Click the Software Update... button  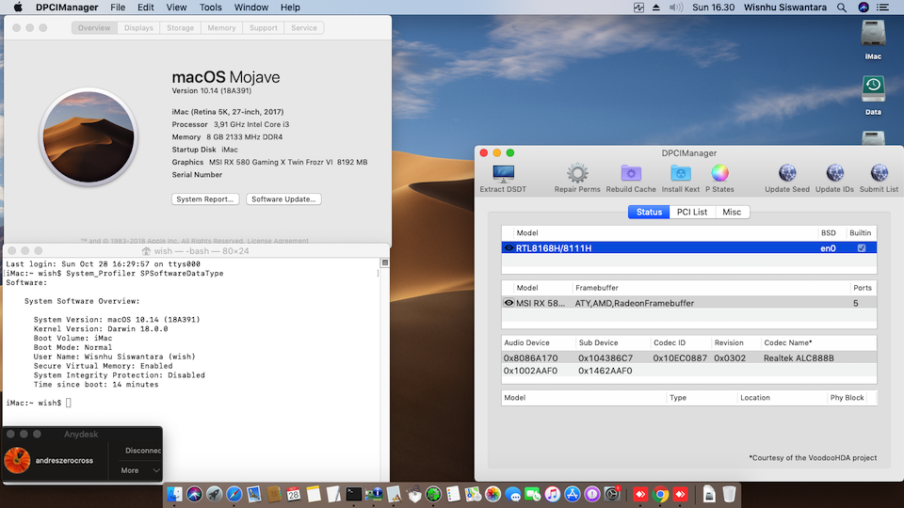[x=283, y=199]
